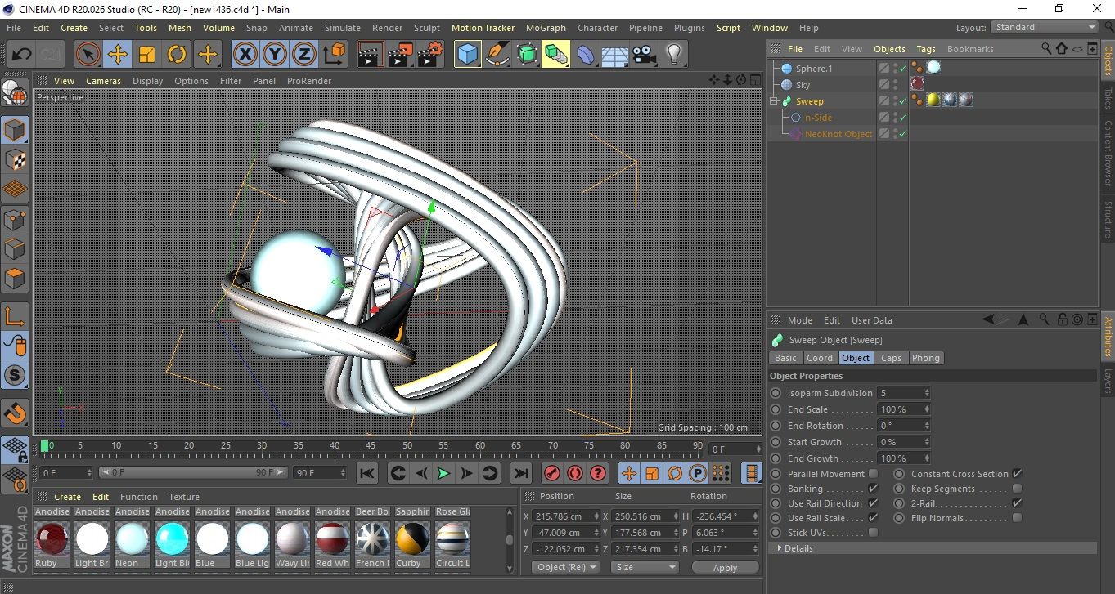The image size is (1115, 594).
Task: Expand the Details section
Action: (798, 548)
